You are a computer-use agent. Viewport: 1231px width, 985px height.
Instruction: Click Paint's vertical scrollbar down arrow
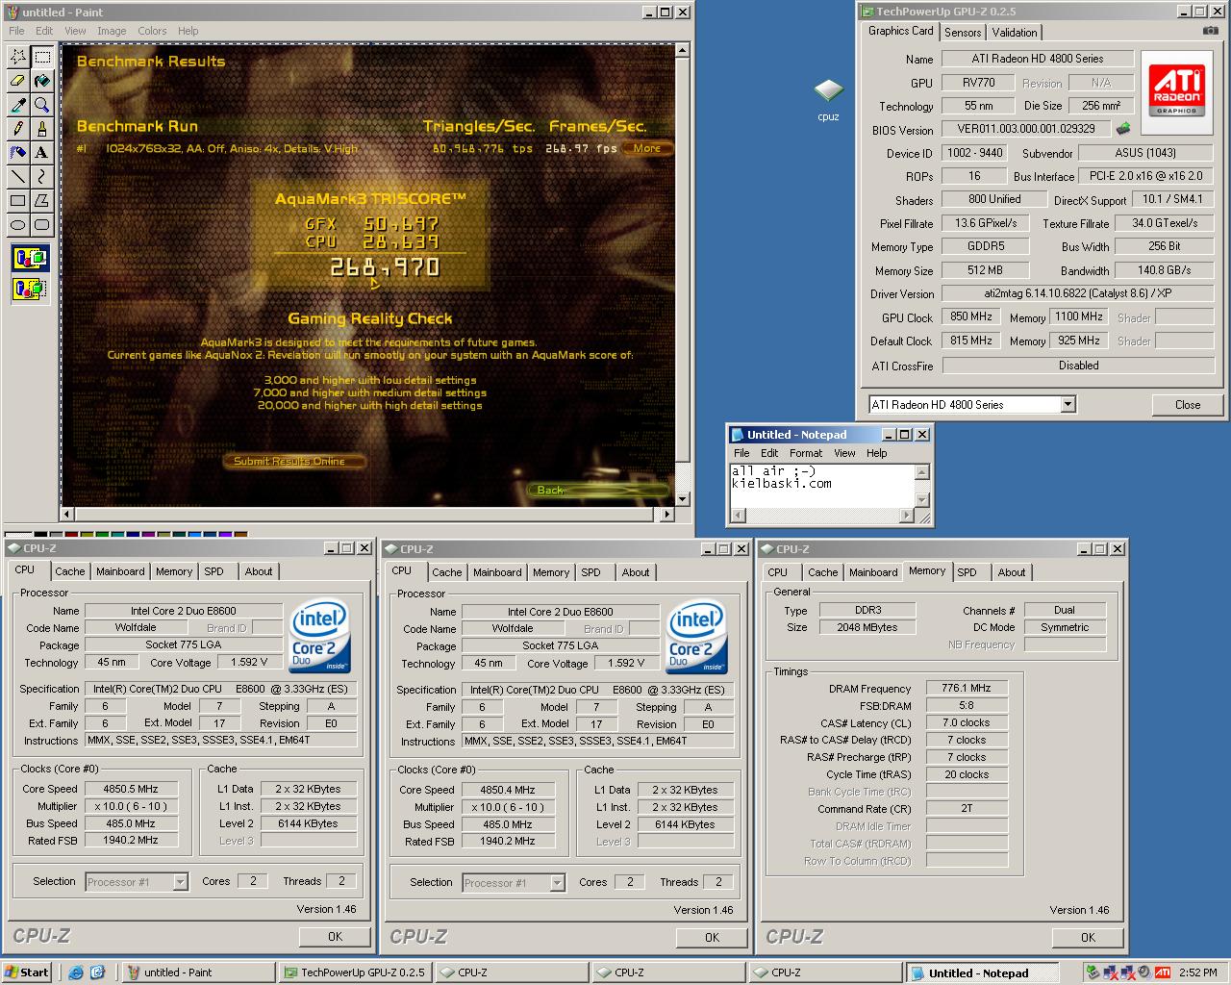pos(683,499)
